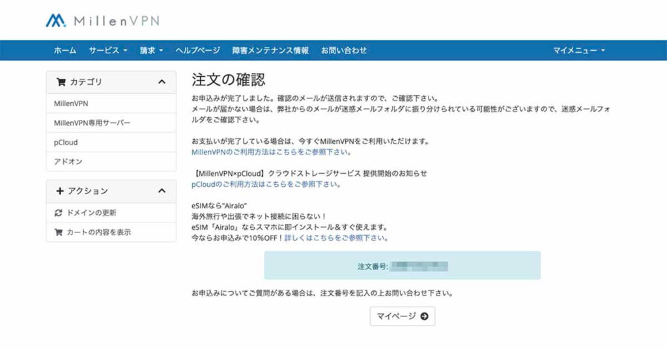Viewport: 667px width, 349px height.
Task: Open ドメインの更新 action
Action: coord(111,212)
